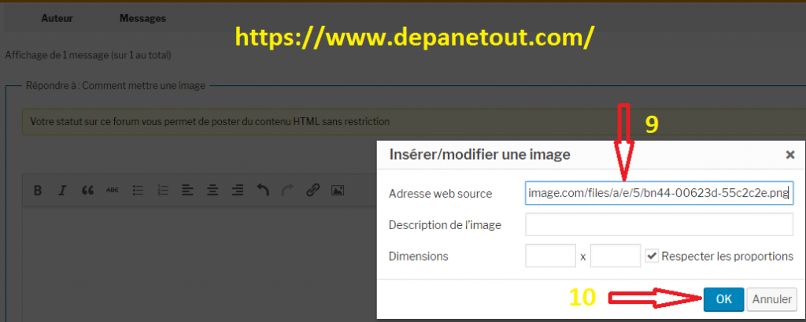Create a bulleted list
The width and height of the screenshot is (806, 322).
137,191
